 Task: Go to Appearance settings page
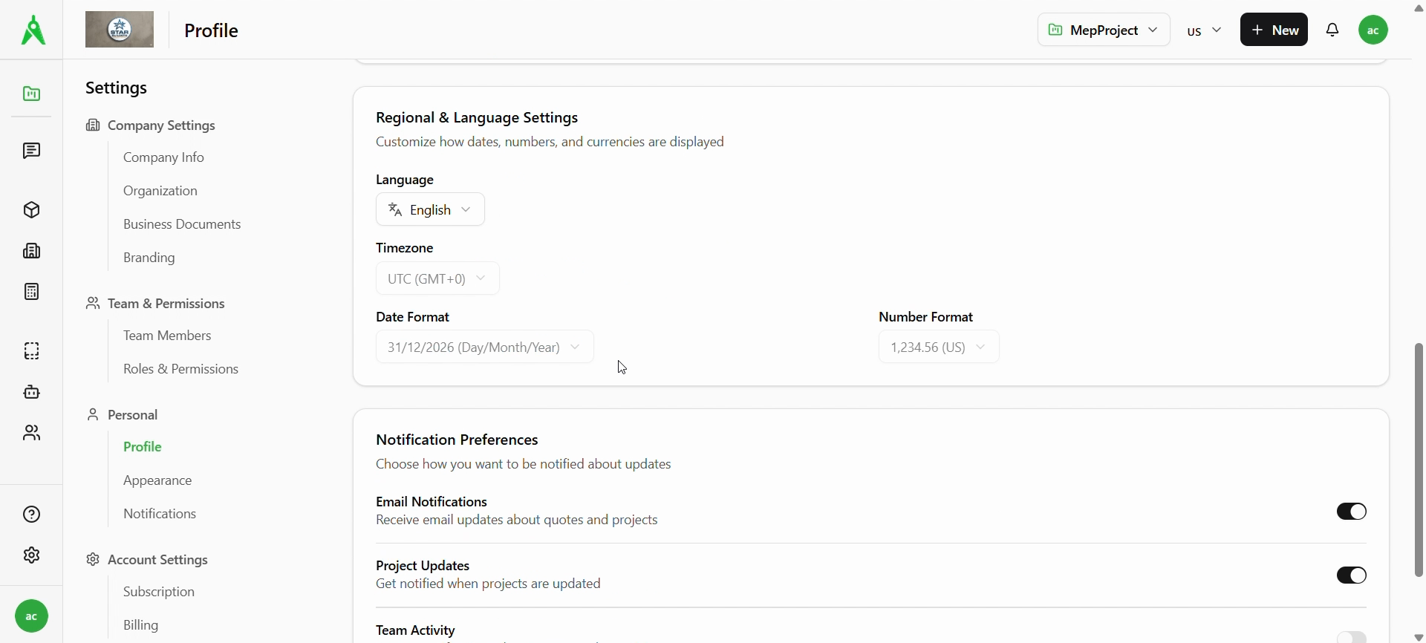point(157,480)
